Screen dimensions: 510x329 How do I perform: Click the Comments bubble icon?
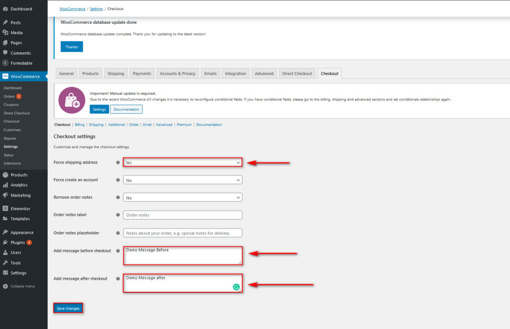click(x=5, y=53)
